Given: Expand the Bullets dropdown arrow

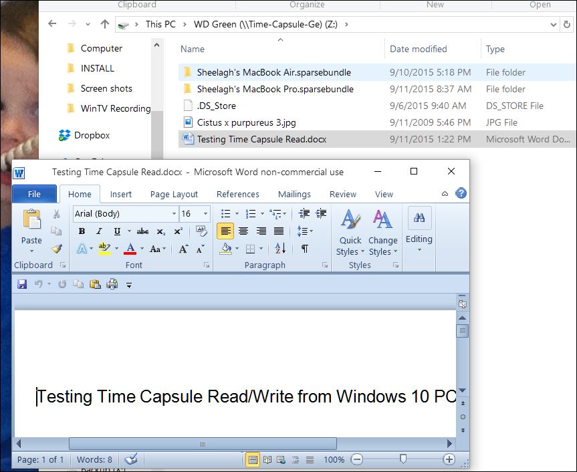Looking at the screenshot, I should tap(237, 213).
